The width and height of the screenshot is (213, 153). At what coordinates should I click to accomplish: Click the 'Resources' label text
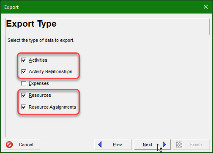pos(40,95)
